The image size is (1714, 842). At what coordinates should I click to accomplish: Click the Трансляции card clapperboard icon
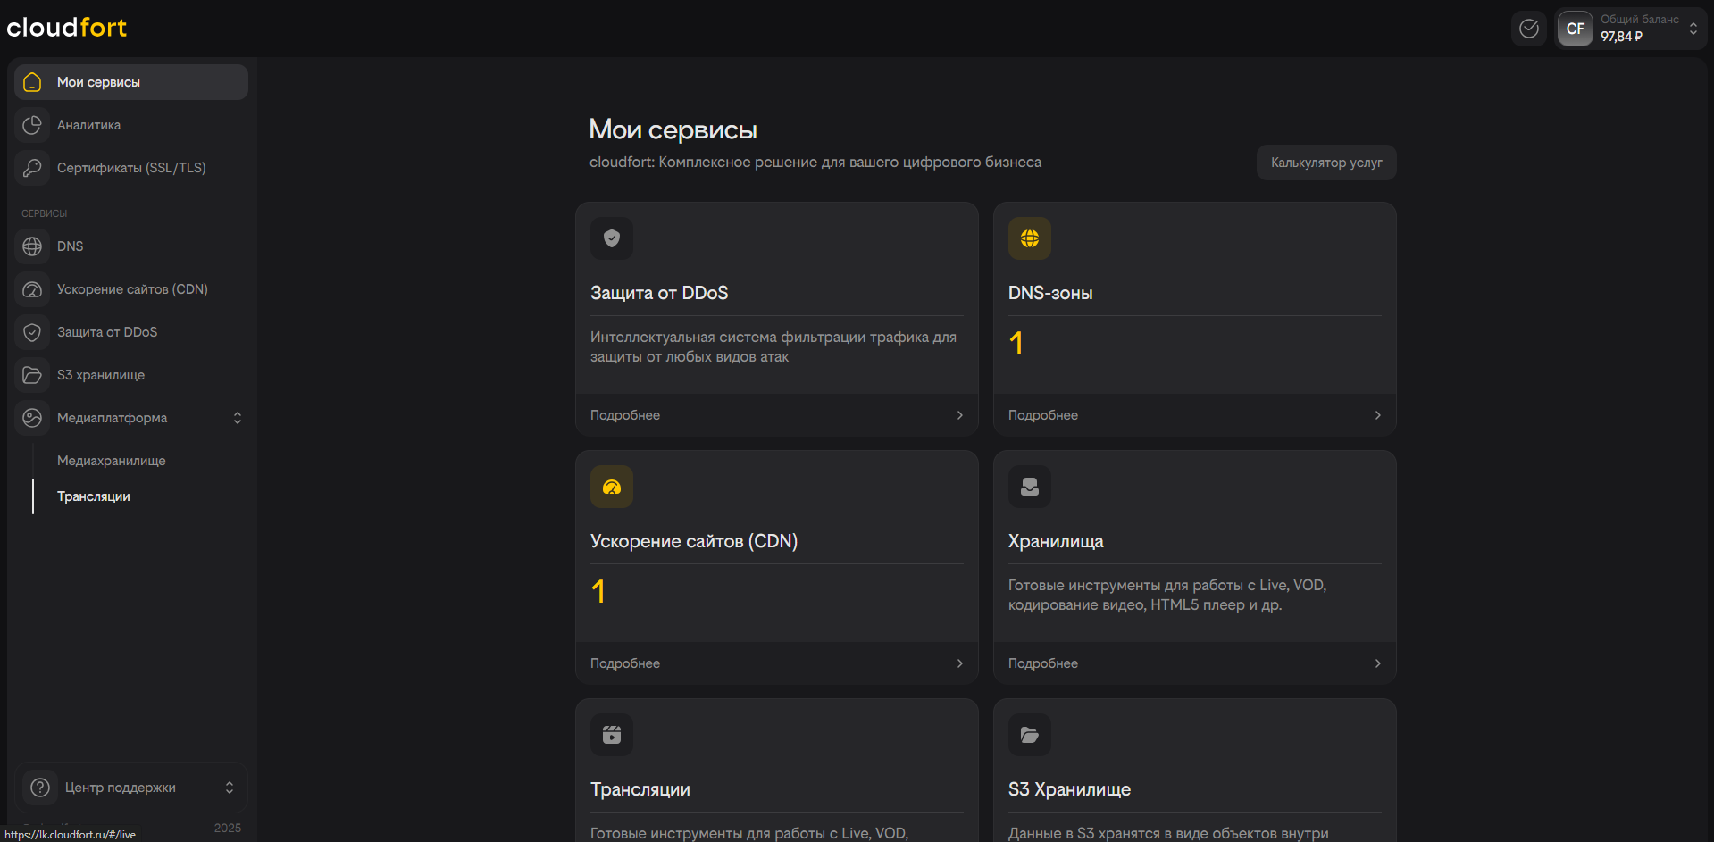click(x=612, y=735)
